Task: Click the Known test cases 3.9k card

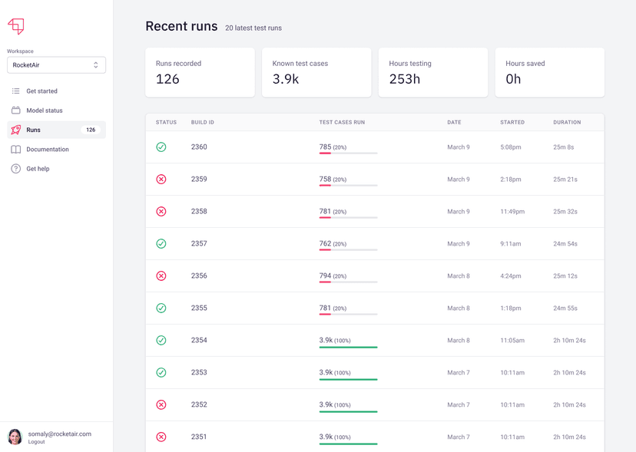Action: (x=316, y=73)
